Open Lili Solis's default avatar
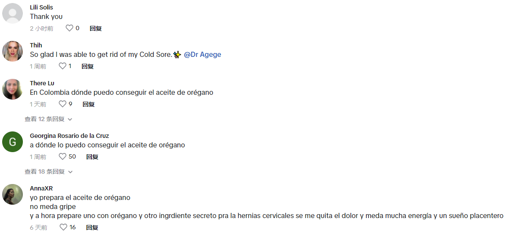Image resolution: width=511 pixels, height=234 pixels. 13,13
